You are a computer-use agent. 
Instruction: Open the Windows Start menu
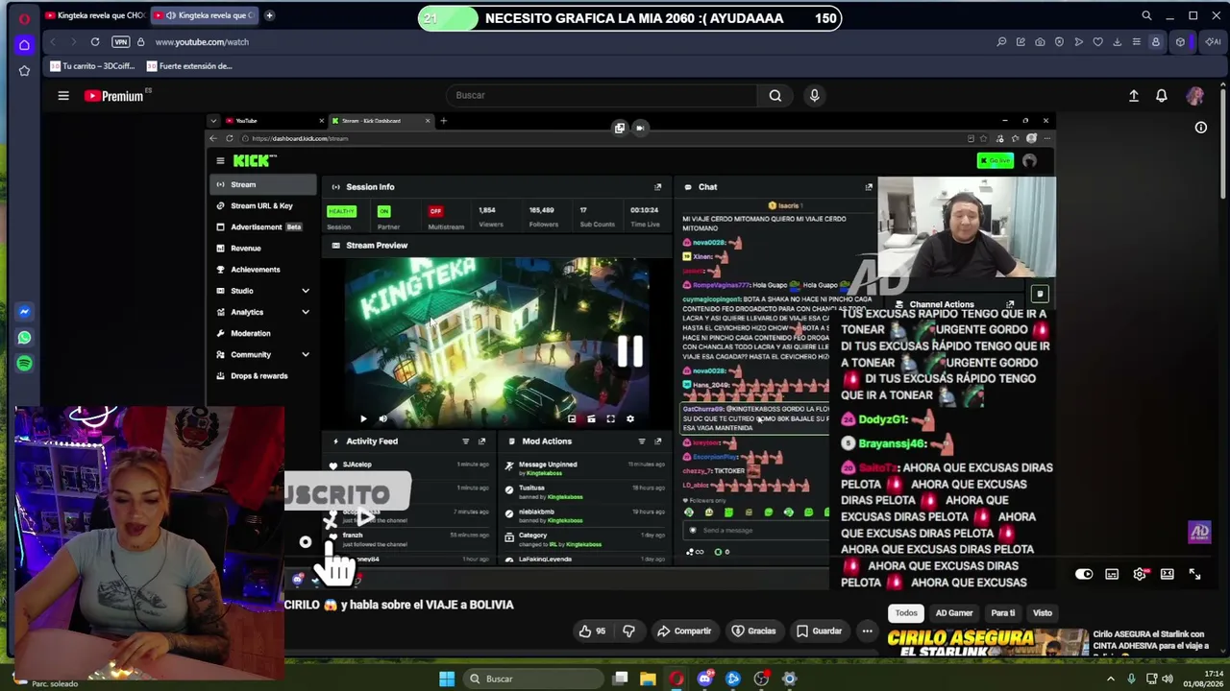click(x=447, y=679)
